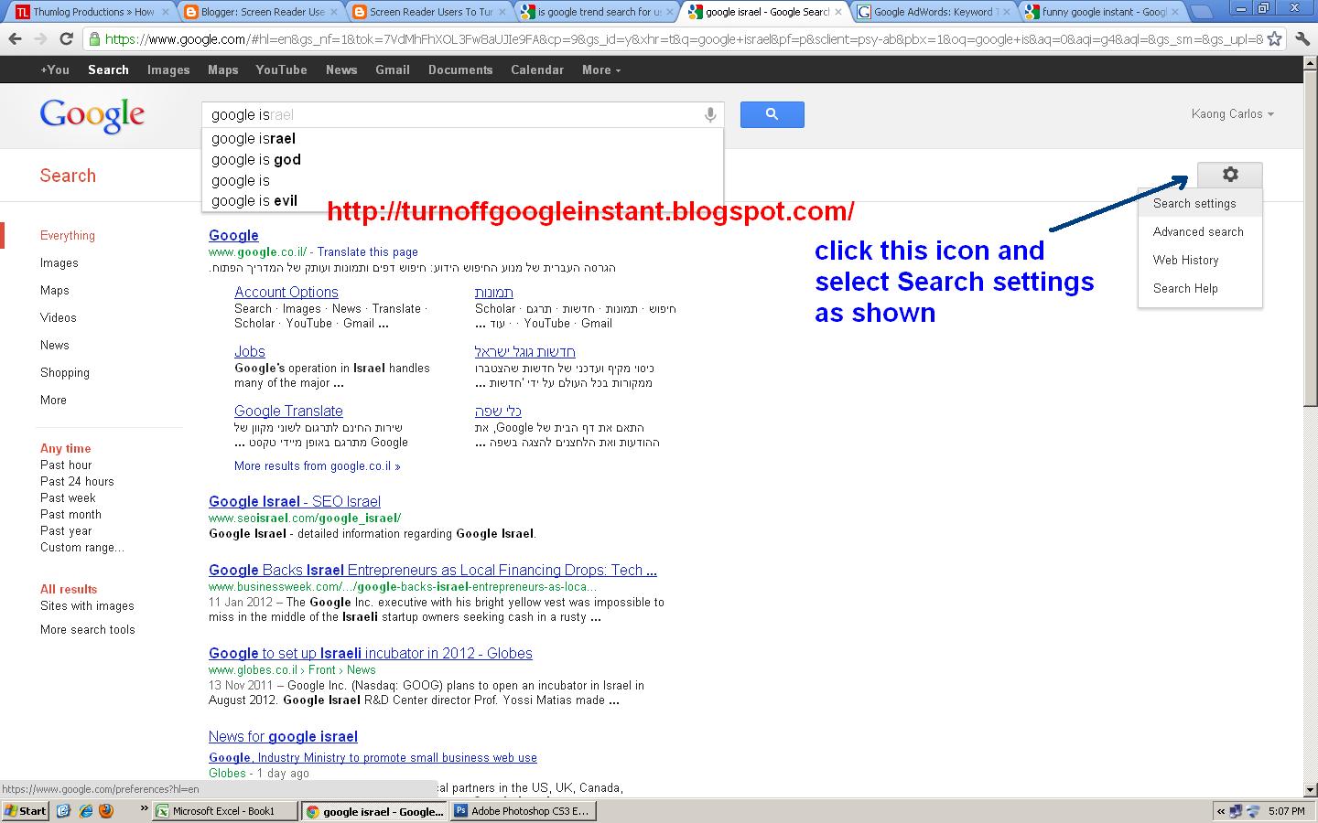
Task: Expand More under the left sidebar categories
Action: (53, 401)
